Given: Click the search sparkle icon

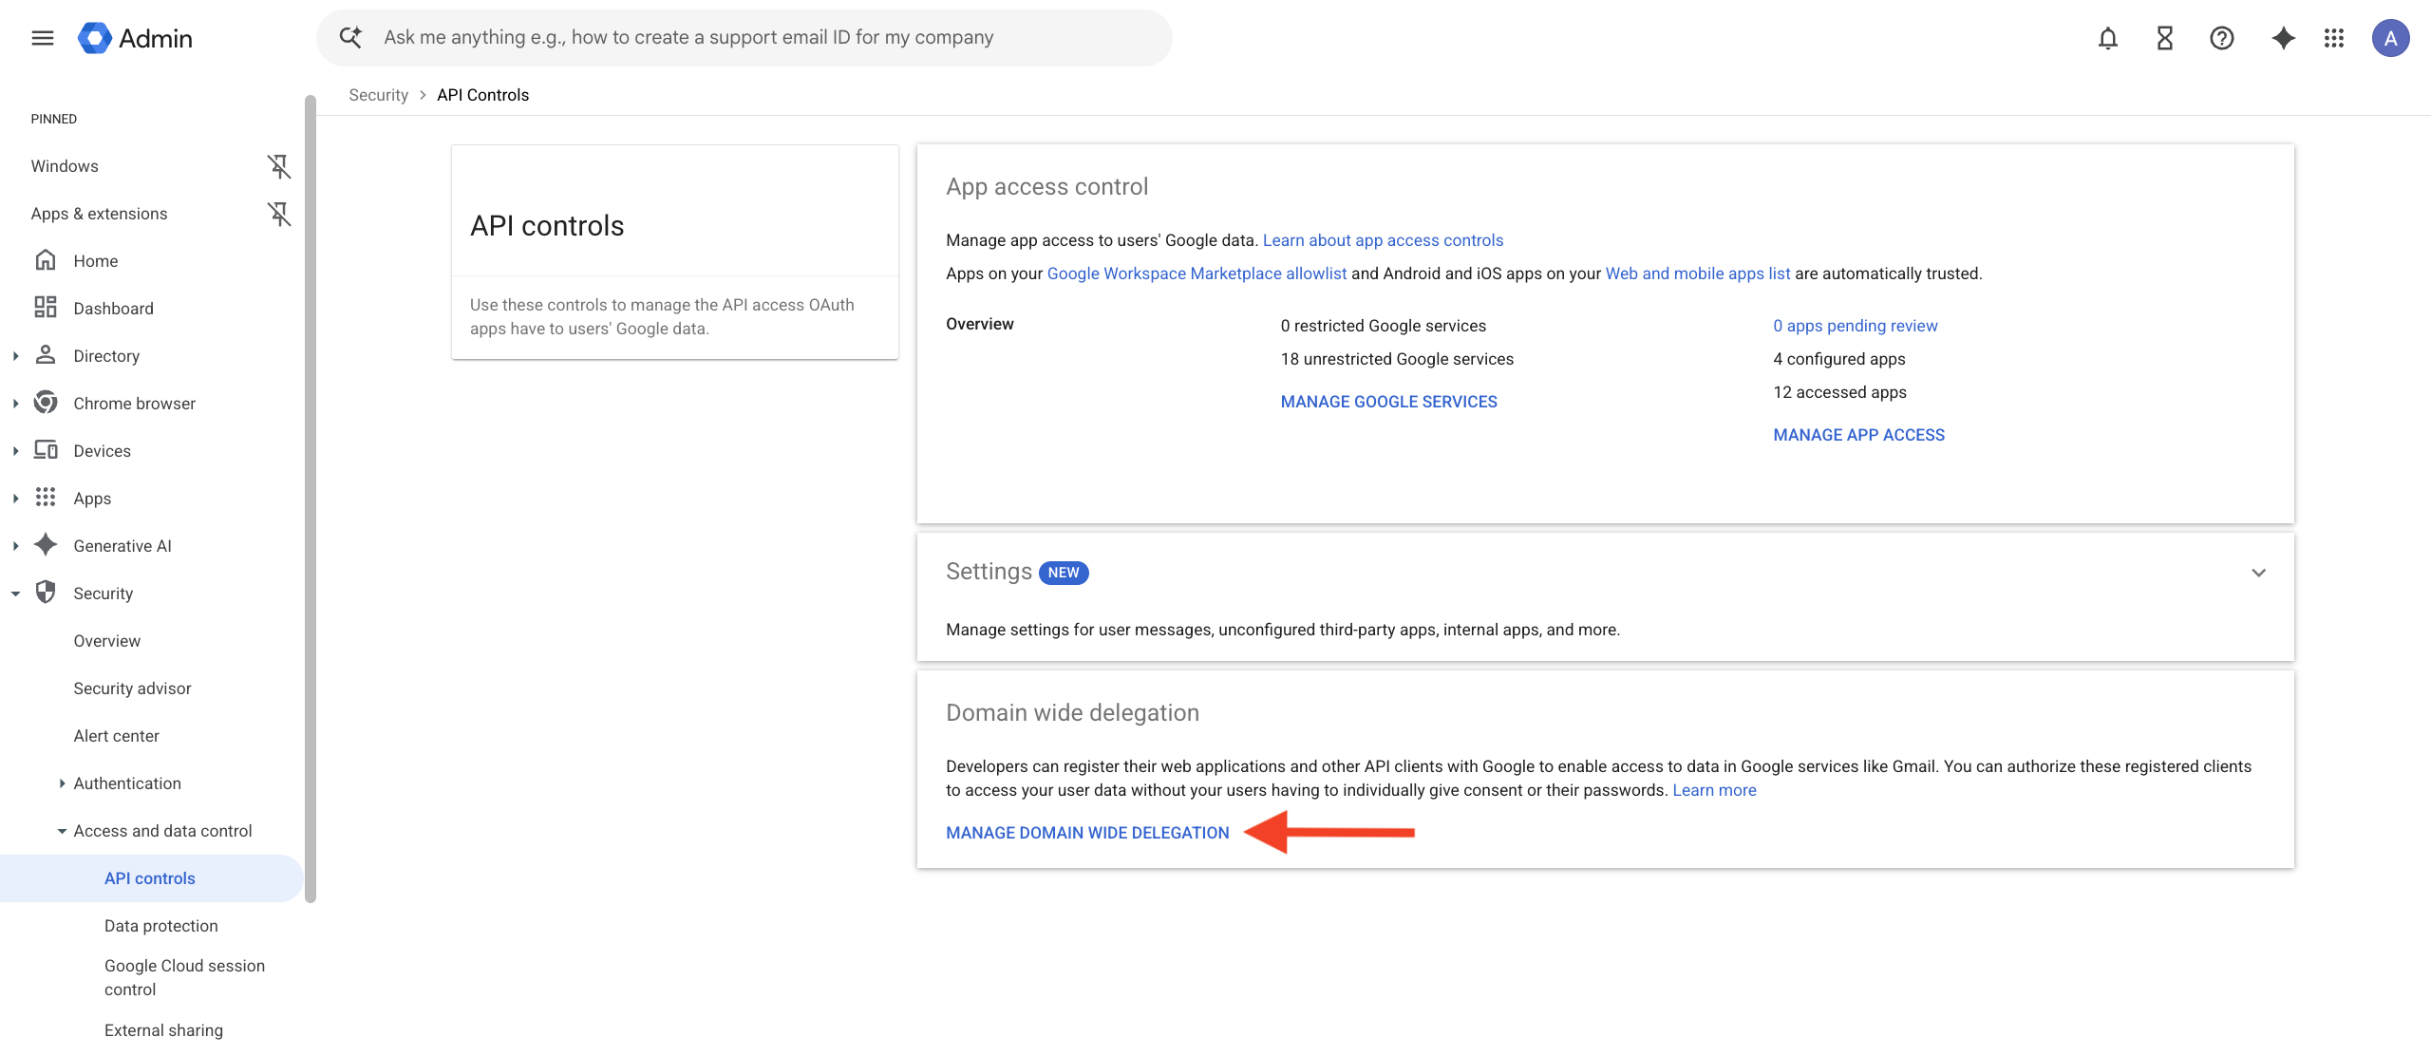Looking at the screenshot, I should click(350, 38).
